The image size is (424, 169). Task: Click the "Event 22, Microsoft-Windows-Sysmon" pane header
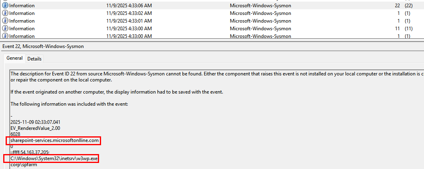click(43, 46)
